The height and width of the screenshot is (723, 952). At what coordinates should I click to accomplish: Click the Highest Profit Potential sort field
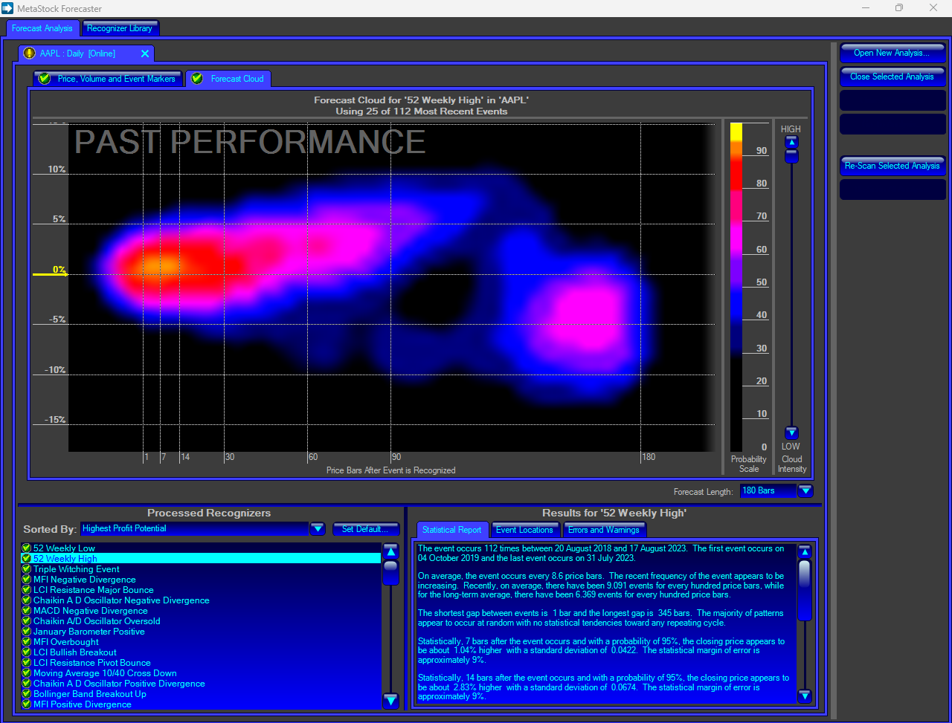click(194, 529)
